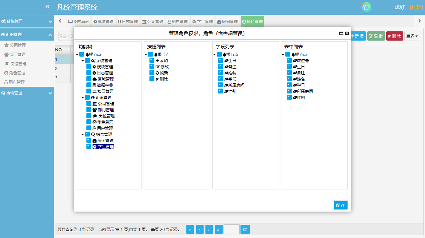Click the 添加 plus icon in button list

(157, 61)
